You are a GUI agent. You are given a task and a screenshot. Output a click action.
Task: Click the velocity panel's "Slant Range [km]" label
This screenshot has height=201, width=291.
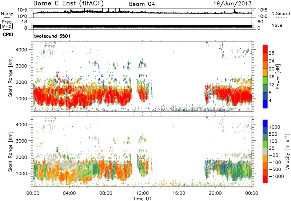tap(10, 152)
